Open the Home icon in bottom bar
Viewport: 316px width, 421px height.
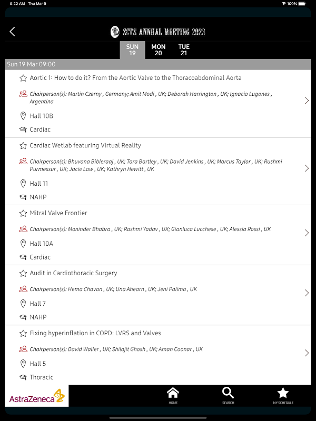coord(173,396)
